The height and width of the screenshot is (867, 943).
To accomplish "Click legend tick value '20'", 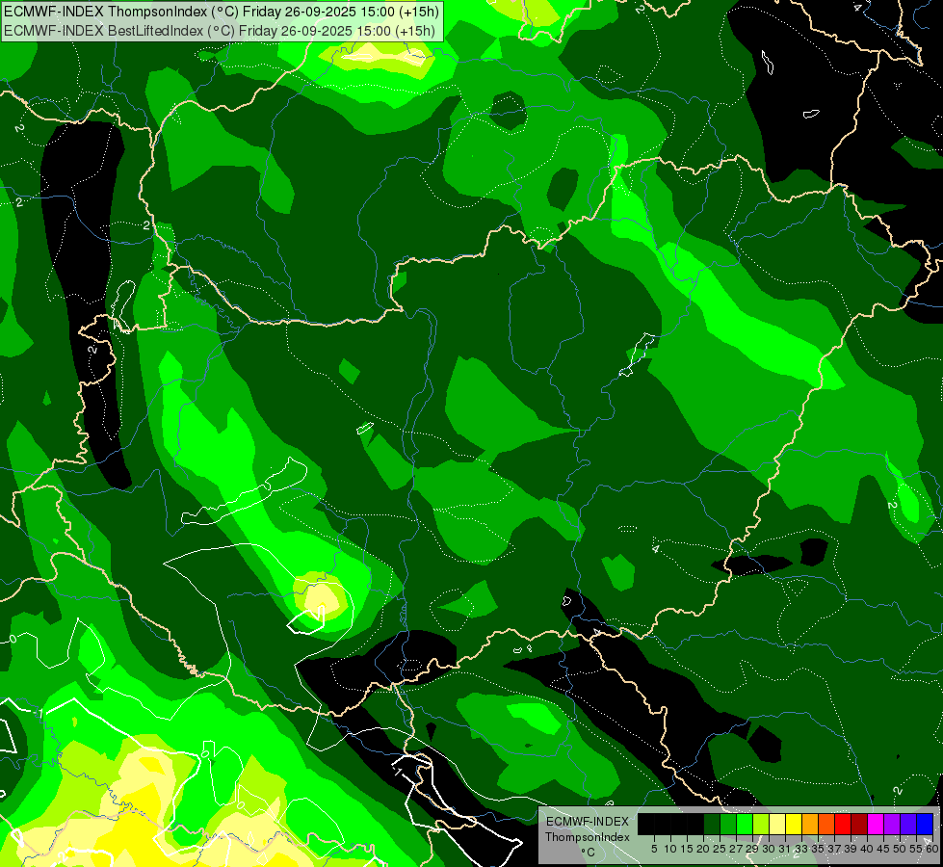I will tap(703, 849).
